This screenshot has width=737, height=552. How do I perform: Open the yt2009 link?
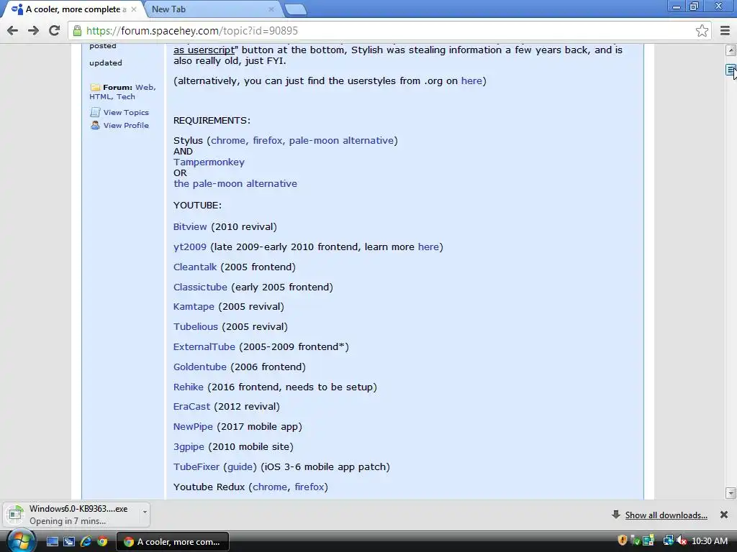[x=190, y=247]
